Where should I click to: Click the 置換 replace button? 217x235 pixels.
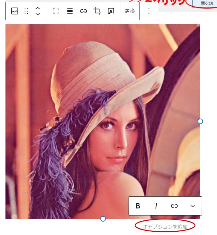tap(130, 11)
